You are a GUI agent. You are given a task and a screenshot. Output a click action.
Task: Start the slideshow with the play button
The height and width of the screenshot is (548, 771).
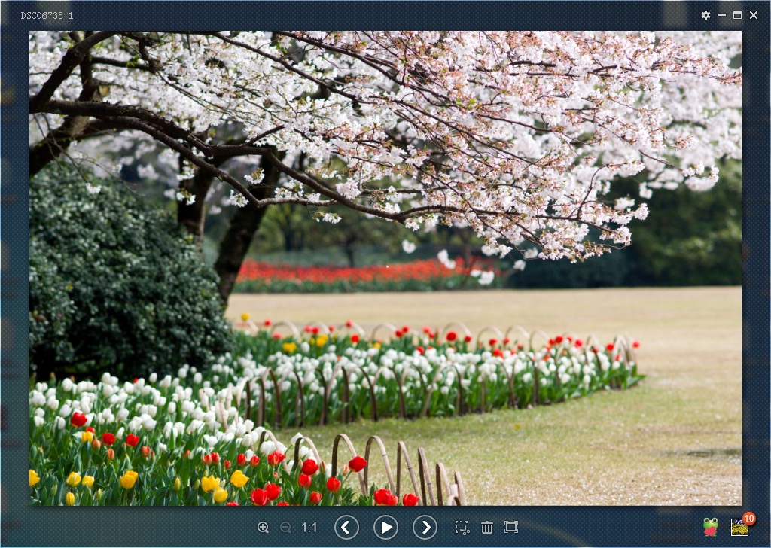tap(385, 527)
